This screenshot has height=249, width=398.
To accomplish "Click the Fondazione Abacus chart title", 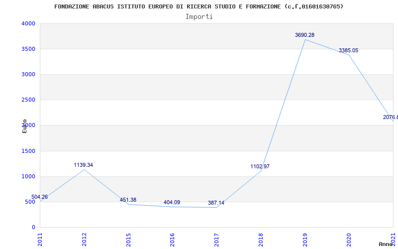I will (x=199, y=6).
